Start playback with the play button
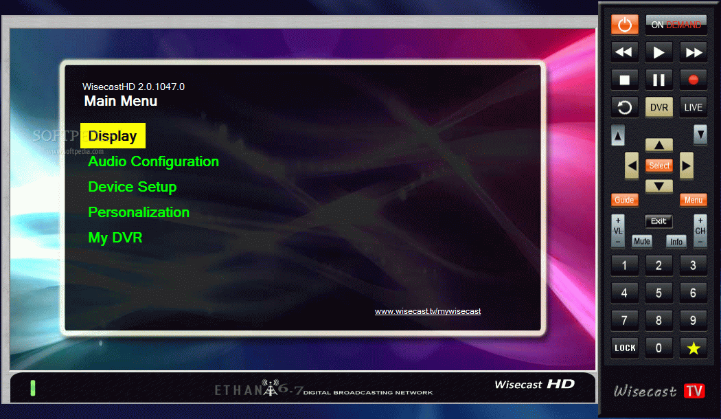 (659, 52)
